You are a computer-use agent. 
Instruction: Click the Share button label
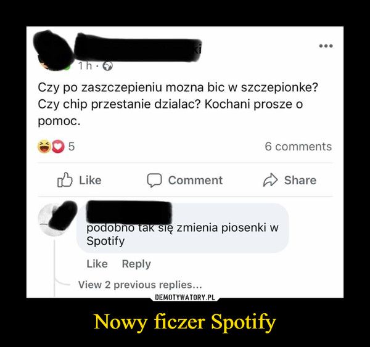(300, 180)
